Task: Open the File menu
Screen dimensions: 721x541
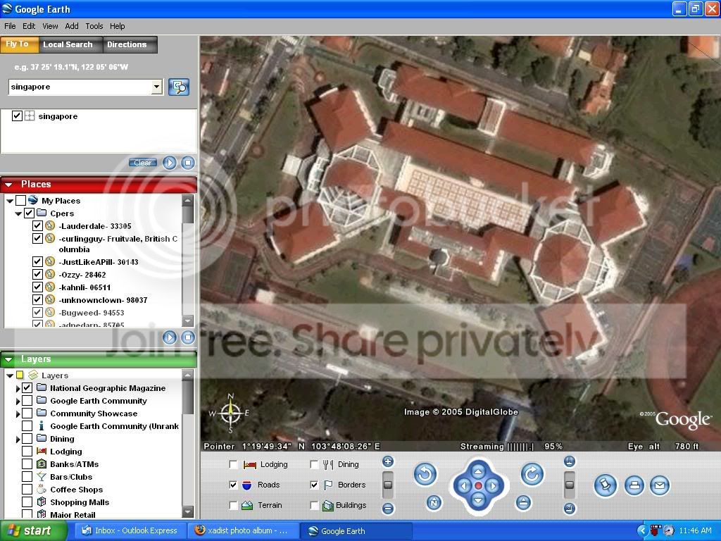Action: tap(10, 26)
